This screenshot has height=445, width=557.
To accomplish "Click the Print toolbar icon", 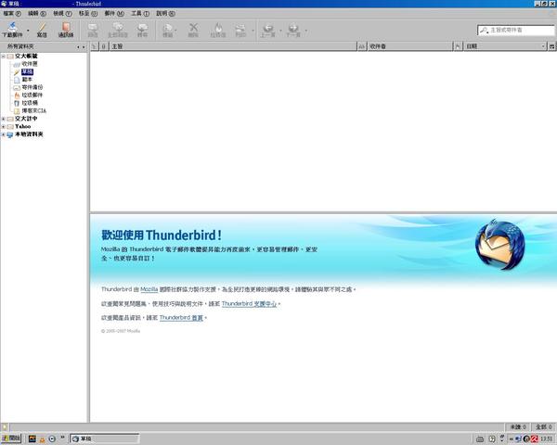I will pos(240,31).
